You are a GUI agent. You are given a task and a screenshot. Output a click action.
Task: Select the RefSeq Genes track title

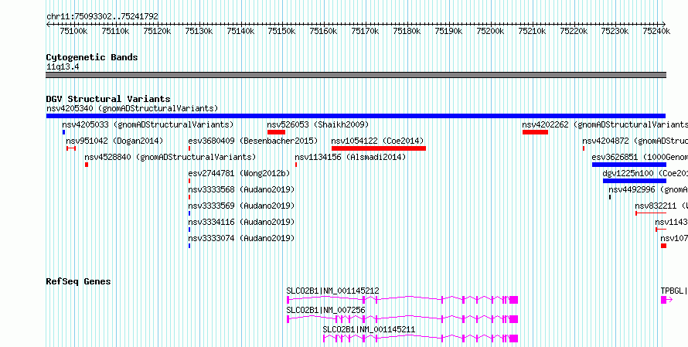point(78,281)
